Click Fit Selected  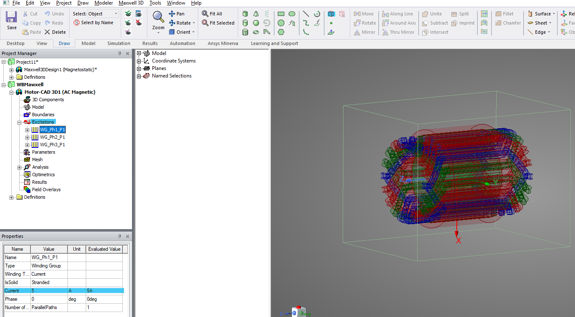[x=218, y=23]
